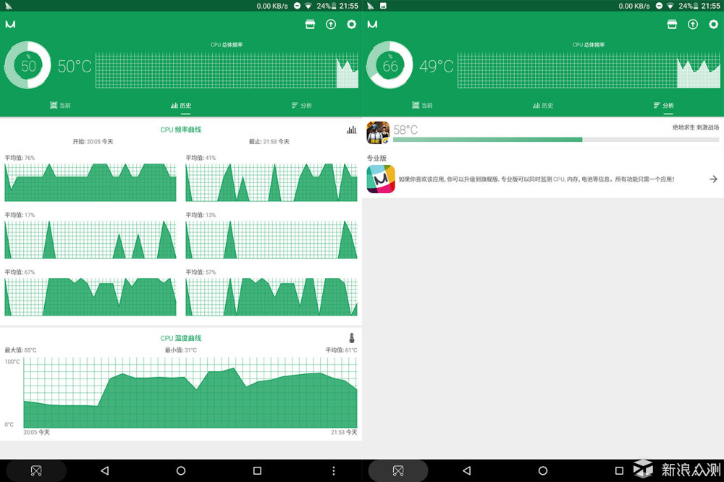
Task: Open settings gear on the left screen
Action: pyautogui.click(x=352, y=24)
